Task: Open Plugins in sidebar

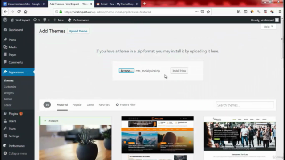Action: coord(13,114)
